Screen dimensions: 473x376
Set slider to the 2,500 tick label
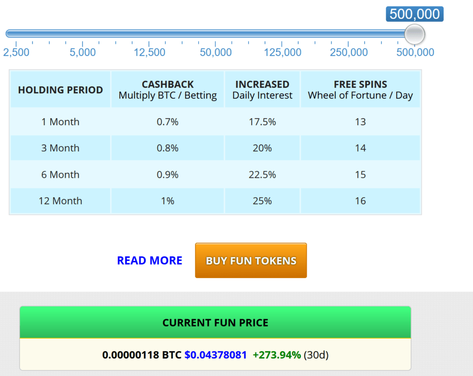click(16, 52)
